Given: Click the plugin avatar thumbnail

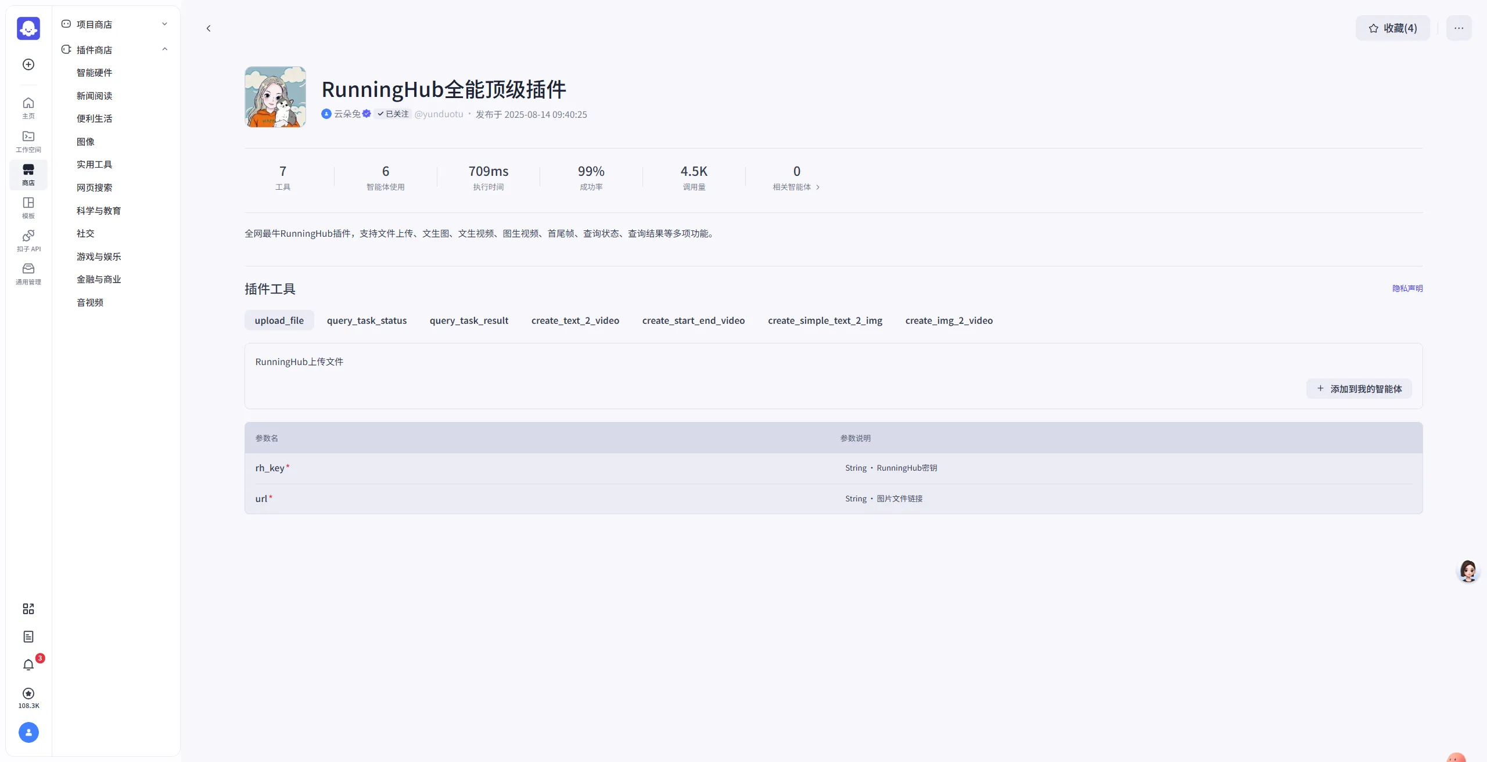Looking at the screenshot, I should click(275, 97).
